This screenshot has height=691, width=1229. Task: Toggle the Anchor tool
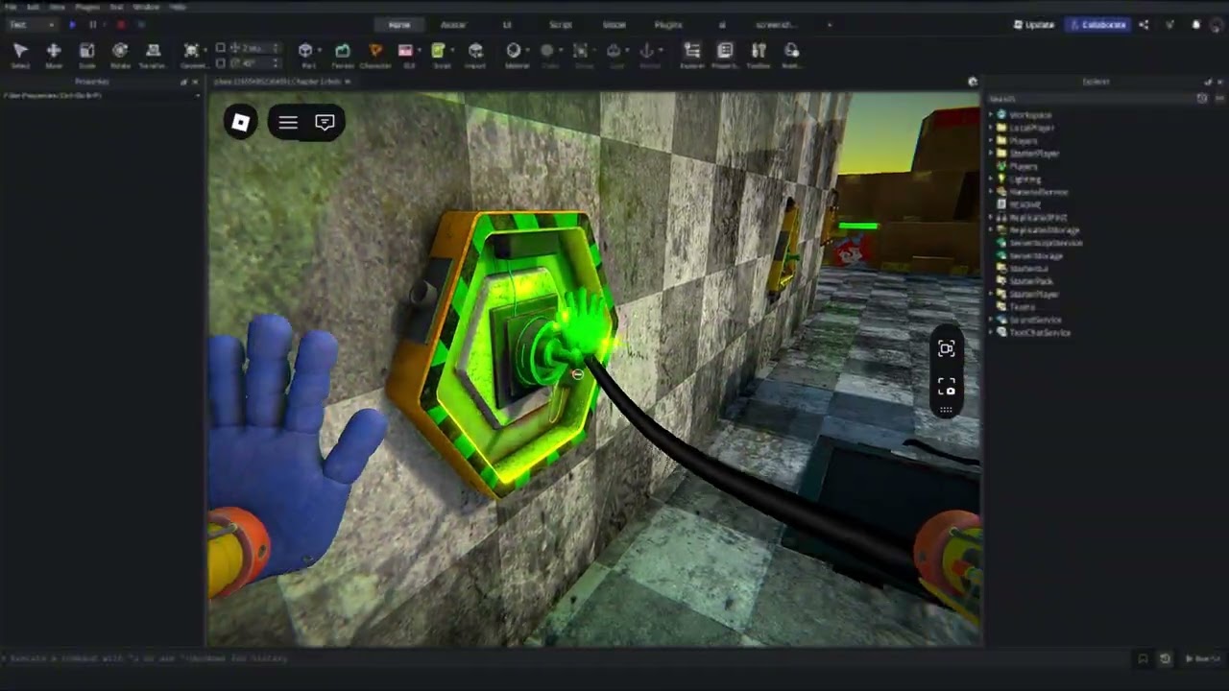pyautogui.click(x=647, y=55)
